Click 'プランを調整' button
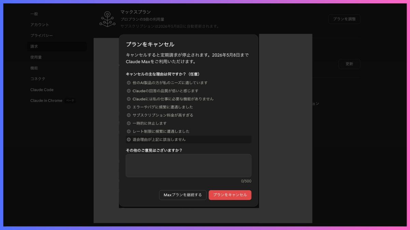 [x=344, y=19]
